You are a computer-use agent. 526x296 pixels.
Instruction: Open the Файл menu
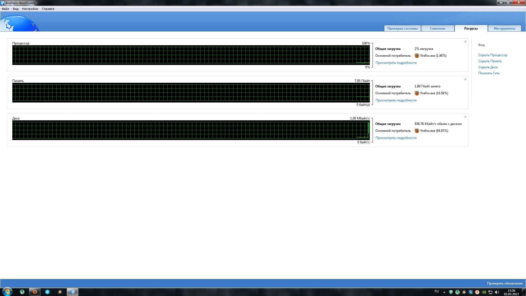[5, 9]
